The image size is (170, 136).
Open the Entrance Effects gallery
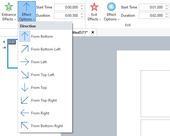(9, 12)
